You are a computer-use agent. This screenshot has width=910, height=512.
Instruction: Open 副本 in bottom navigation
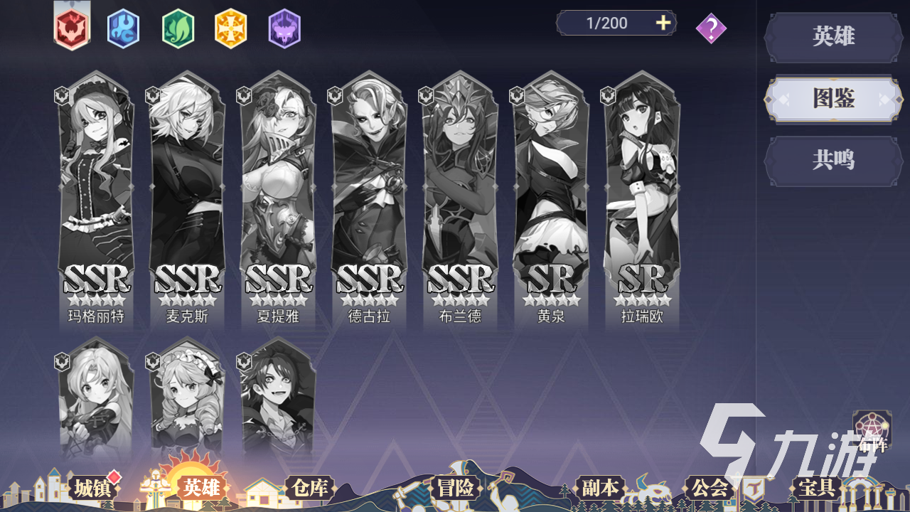[601, 488]
